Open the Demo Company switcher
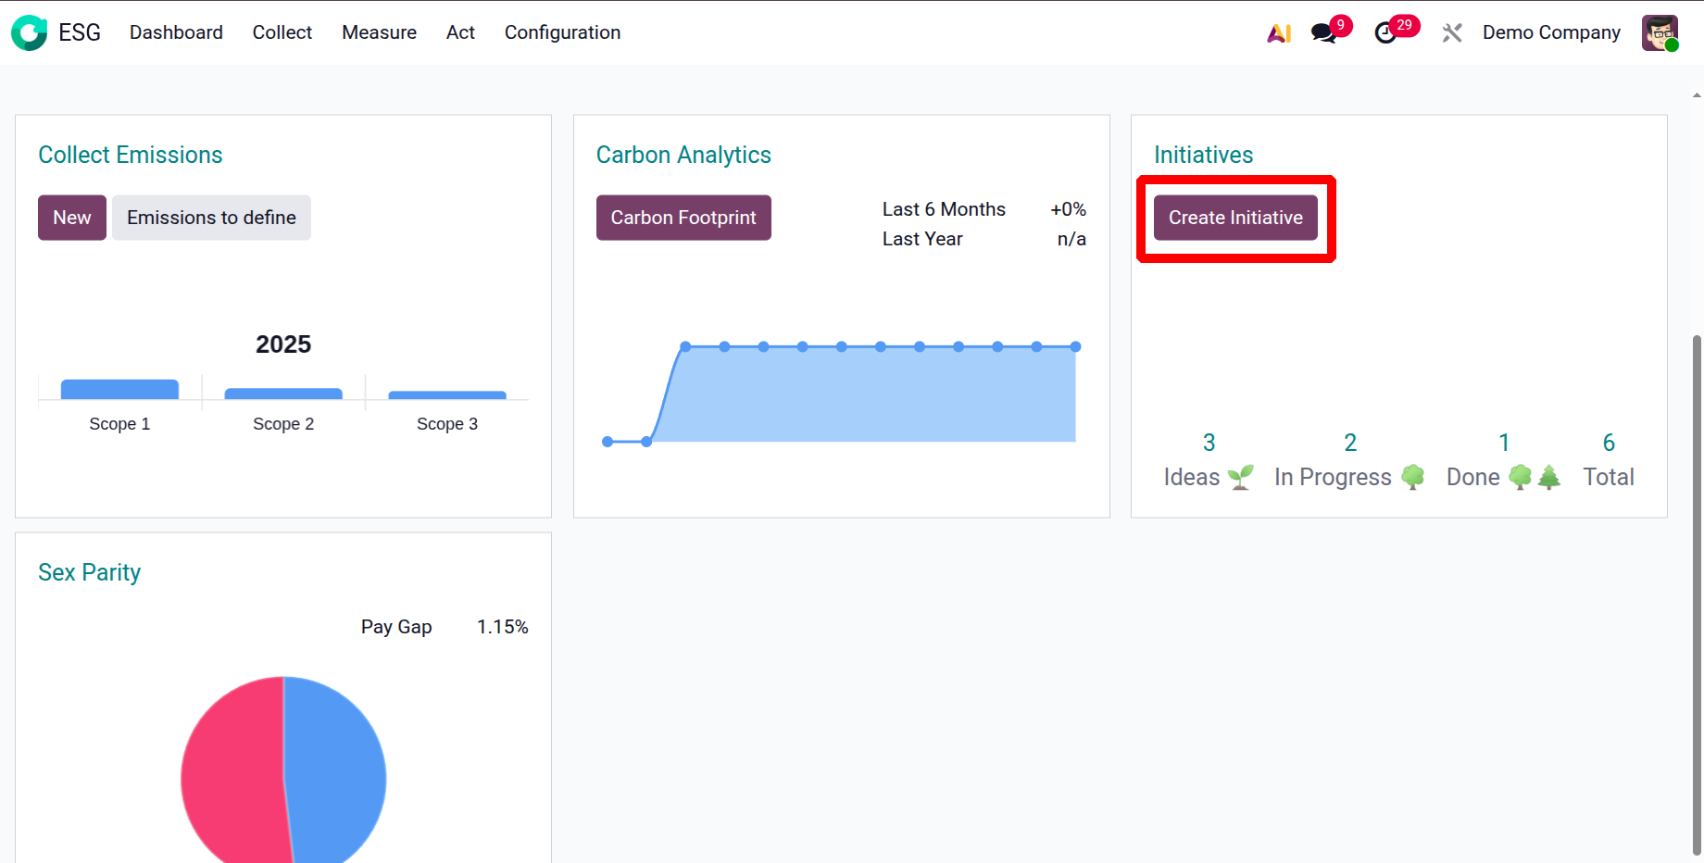This screenshot has height=863, width=1704. pos(1550,33)
